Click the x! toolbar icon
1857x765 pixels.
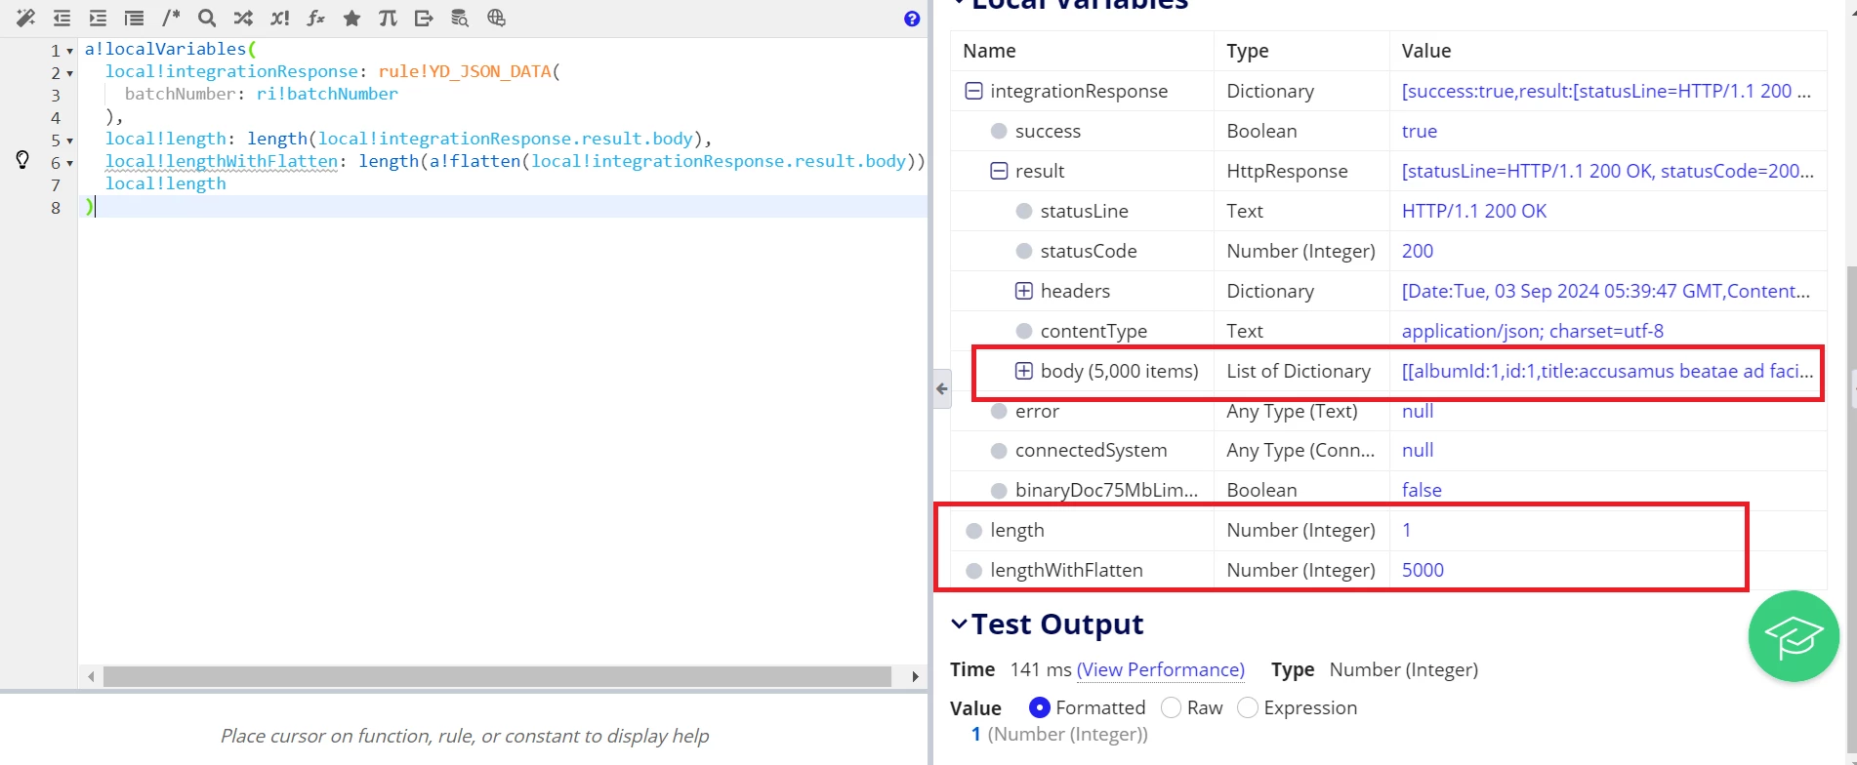tap(279, 18)
